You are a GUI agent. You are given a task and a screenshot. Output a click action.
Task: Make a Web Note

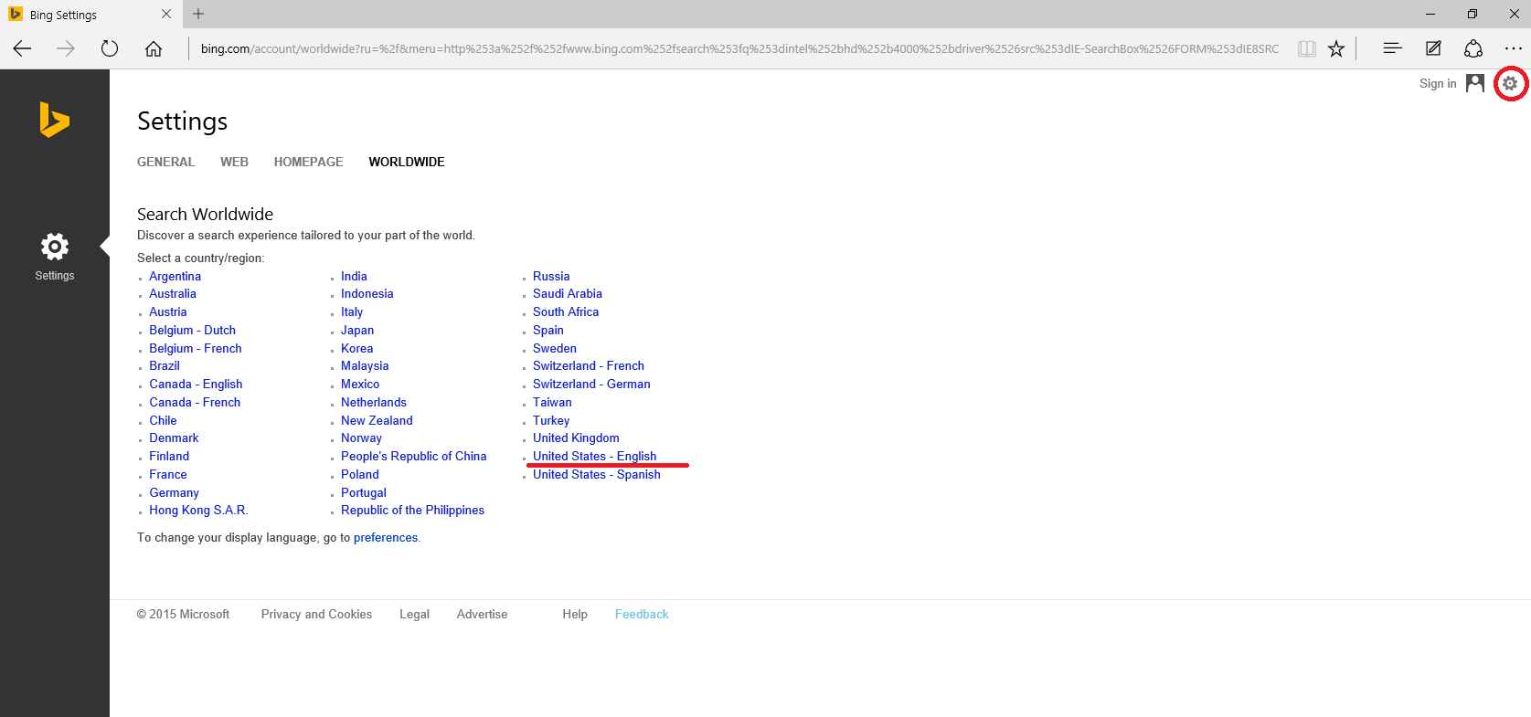1433,48
